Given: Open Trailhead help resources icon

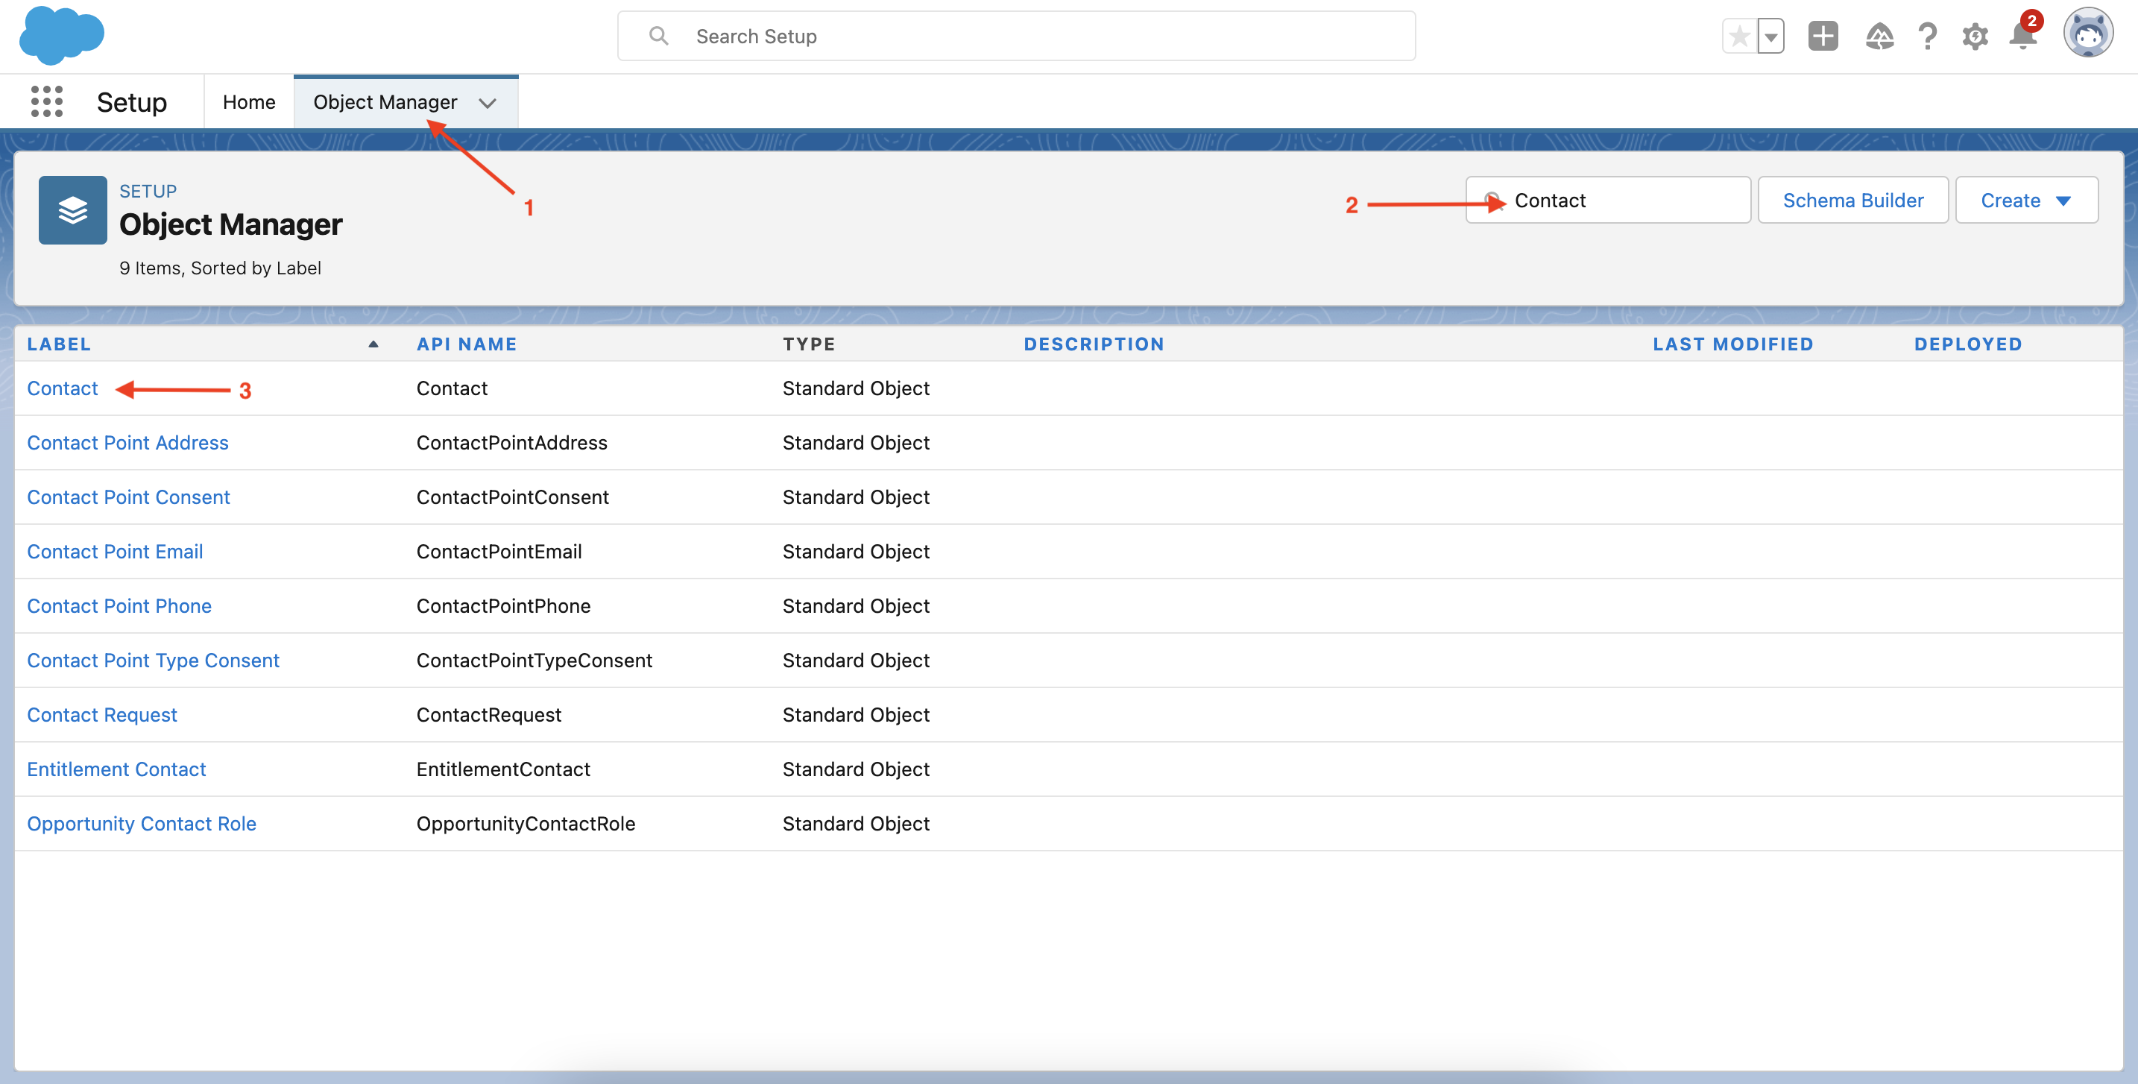Looking at the screenshot, I should [x=1881, y=36].
